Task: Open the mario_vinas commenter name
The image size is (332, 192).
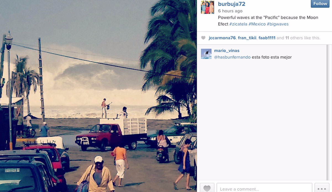Action: point(227,51)
